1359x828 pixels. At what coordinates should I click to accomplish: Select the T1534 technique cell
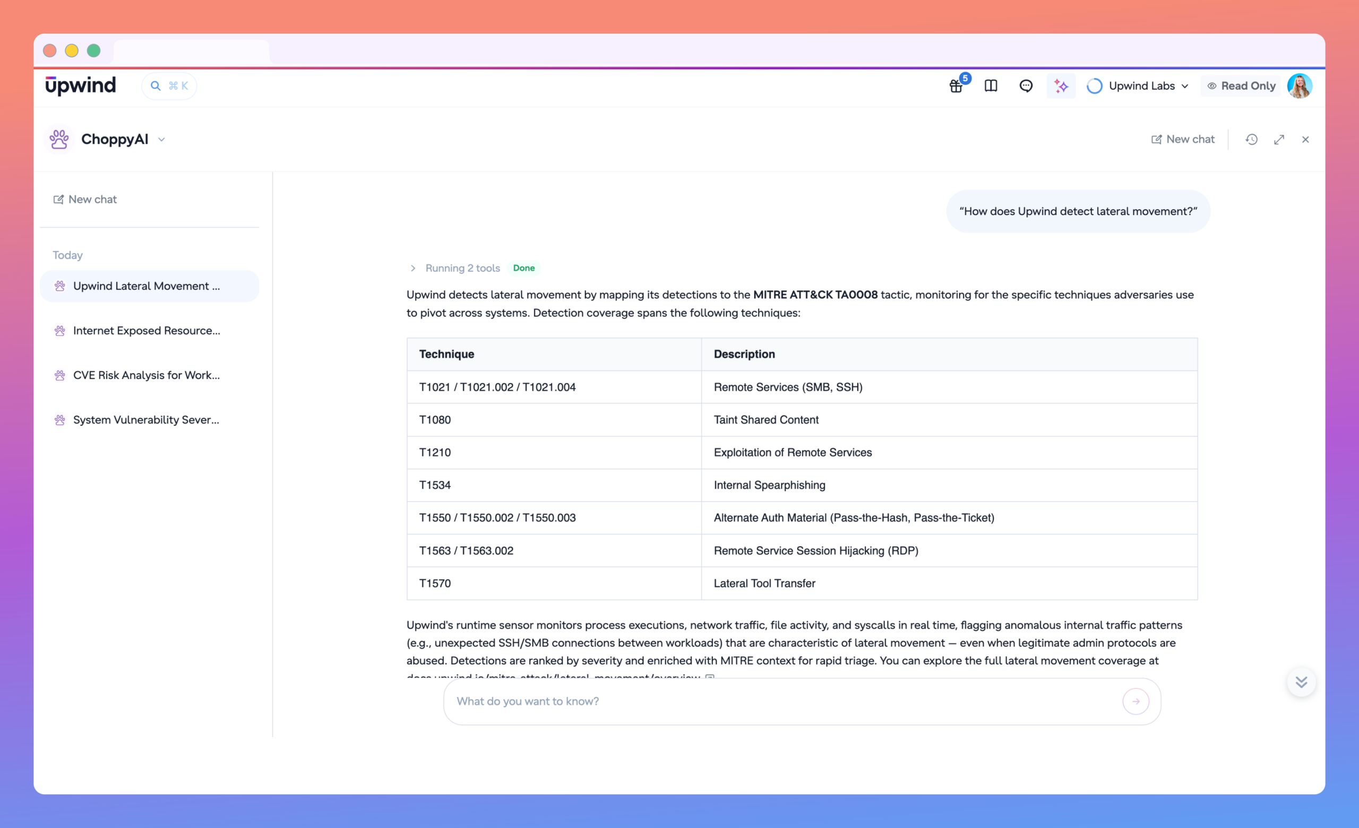tap(554, 485)
